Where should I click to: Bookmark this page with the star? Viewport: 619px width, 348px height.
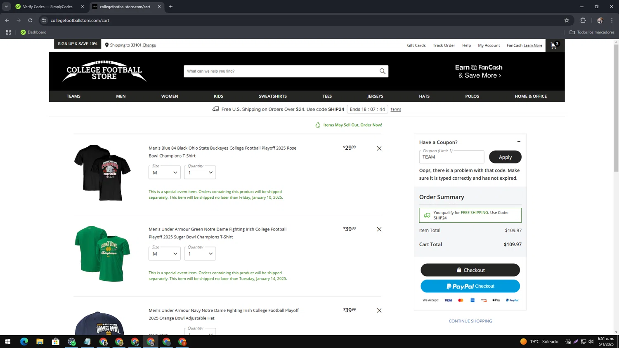tap(567, 20)
